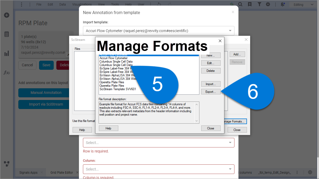
Task: Select first Operetta Plate Files format
Action: [x=112, y=82]
